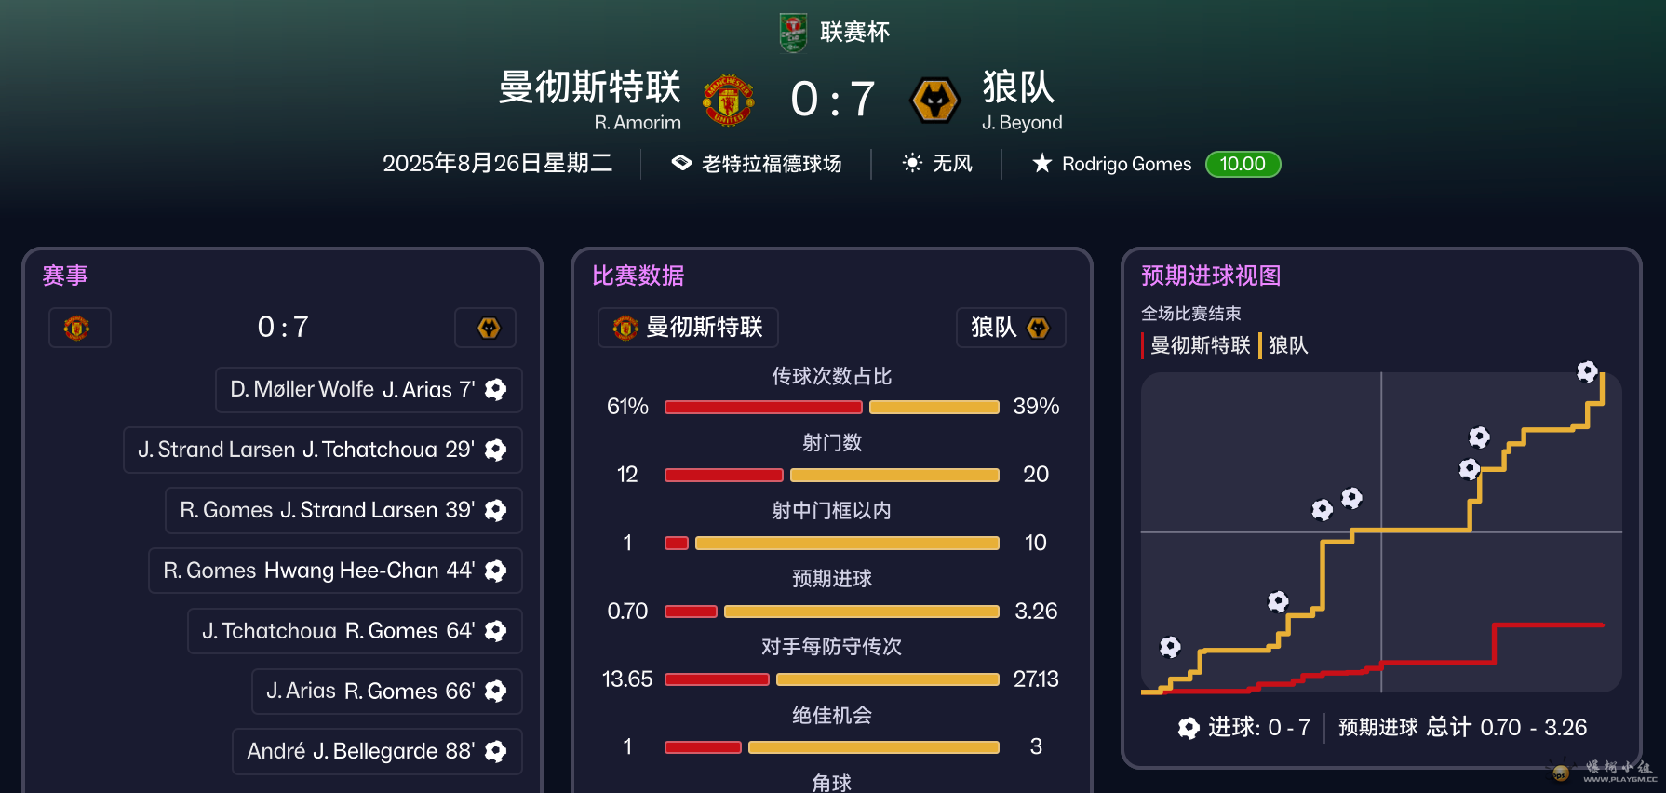This screenshot has width=1666, height=793.
Task: Open the 10.00 match rating badge
Action: tap(1243, 164)
